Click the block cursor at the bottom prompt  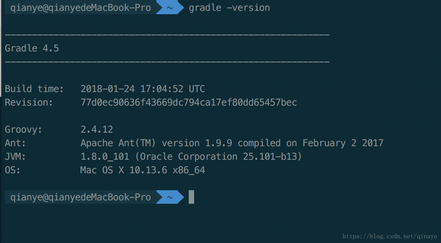[191, 197]
